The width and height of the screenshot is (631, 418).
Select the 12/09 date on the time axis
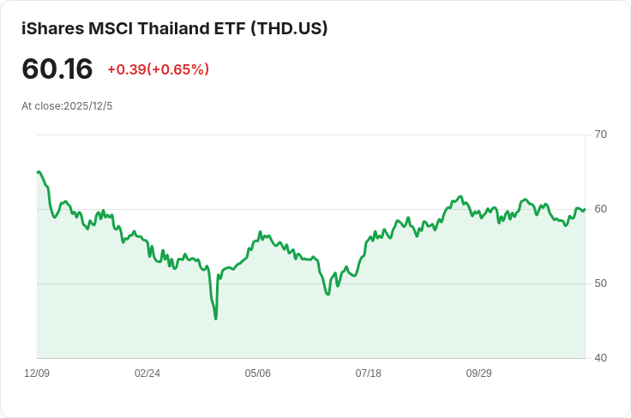37,373
